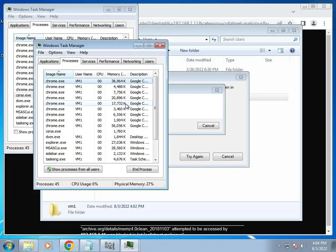
Task: Click the process list scrollbar thumb
Action: (x=155, y=108)
